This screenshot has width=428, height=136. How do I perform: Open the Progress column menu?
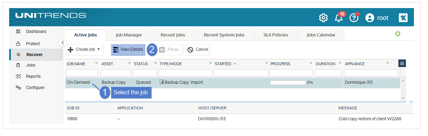(311, 63)
